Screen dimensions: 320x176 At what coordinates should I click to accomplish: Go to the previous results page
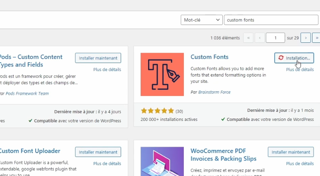(x=260, y=38)
